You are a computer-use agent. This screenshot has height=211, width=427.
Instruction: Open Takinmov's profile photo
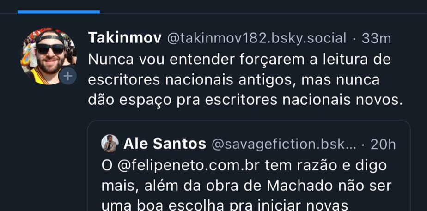(x=49, y=56)
